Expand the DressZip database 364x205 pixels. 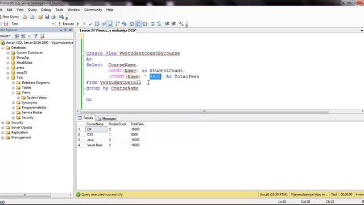pos(8,58)
